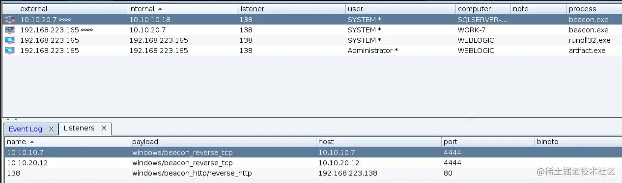This screenshot has height=183, width=622.
Task: Click the Administrator * user cell
Action: 373,51
